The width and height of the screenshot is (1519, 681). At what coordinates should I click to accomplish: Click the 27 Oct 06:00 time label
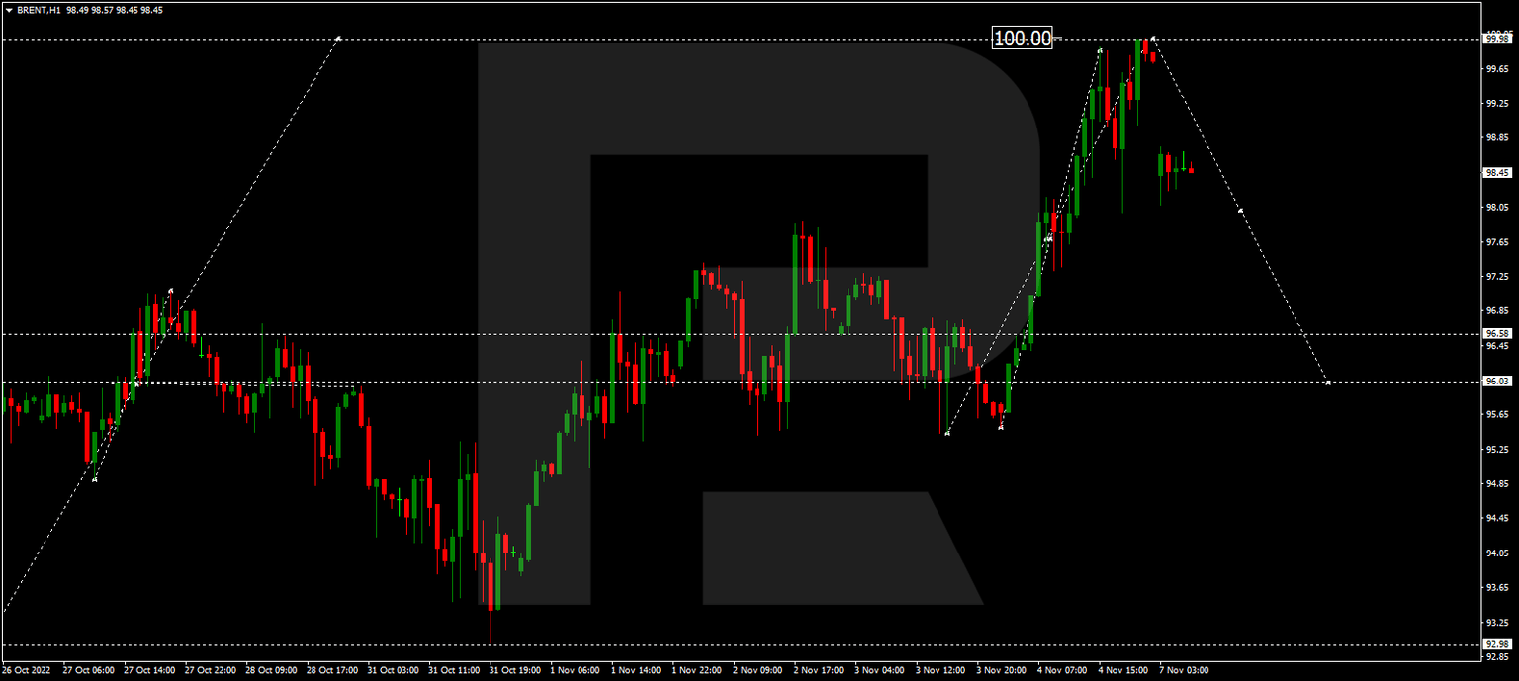pos(87,670)
